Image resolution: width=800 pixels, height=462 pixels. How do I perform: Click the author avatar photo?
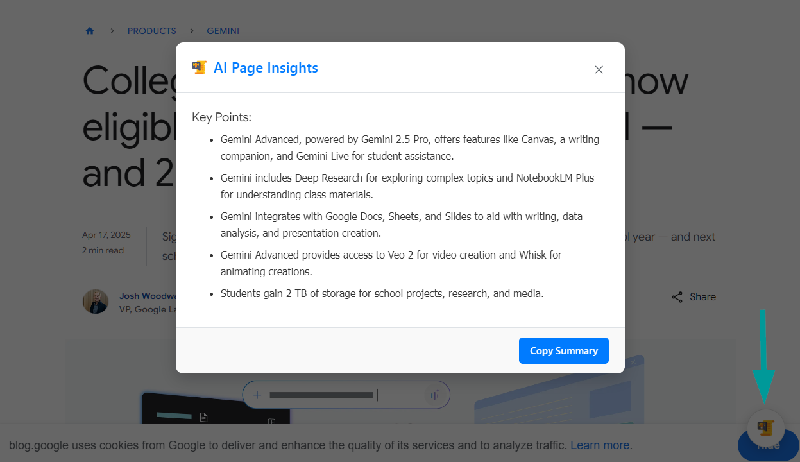[x=96, y=302]
